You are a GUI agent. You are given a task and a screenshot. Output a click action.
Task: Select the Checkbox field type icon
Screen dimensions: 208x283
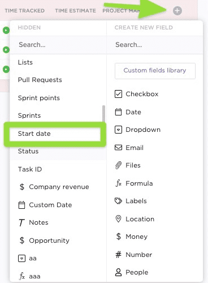[118, 94]
